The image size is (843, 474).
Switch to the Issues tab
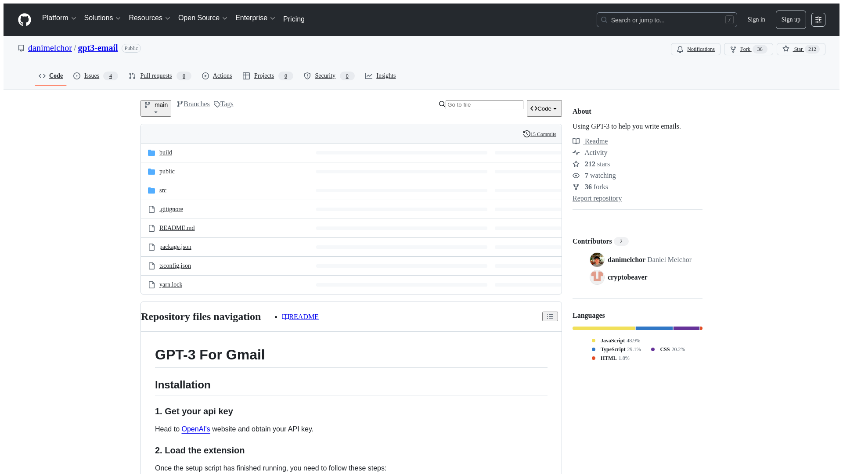[91, 76]
